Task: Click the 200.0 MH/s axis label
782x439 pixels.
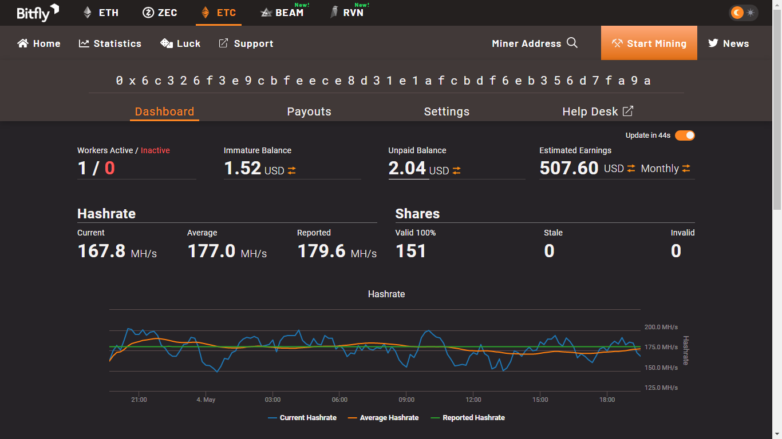Action: (x=661, y=327)
